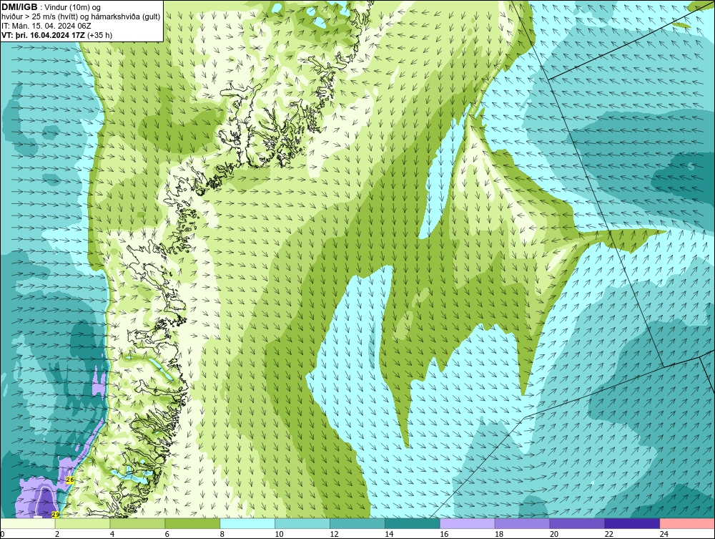Click the "Vindur (10m) og" header text
Image resolution: width=715 pixels, height=539 pixels.
(72, 8)
